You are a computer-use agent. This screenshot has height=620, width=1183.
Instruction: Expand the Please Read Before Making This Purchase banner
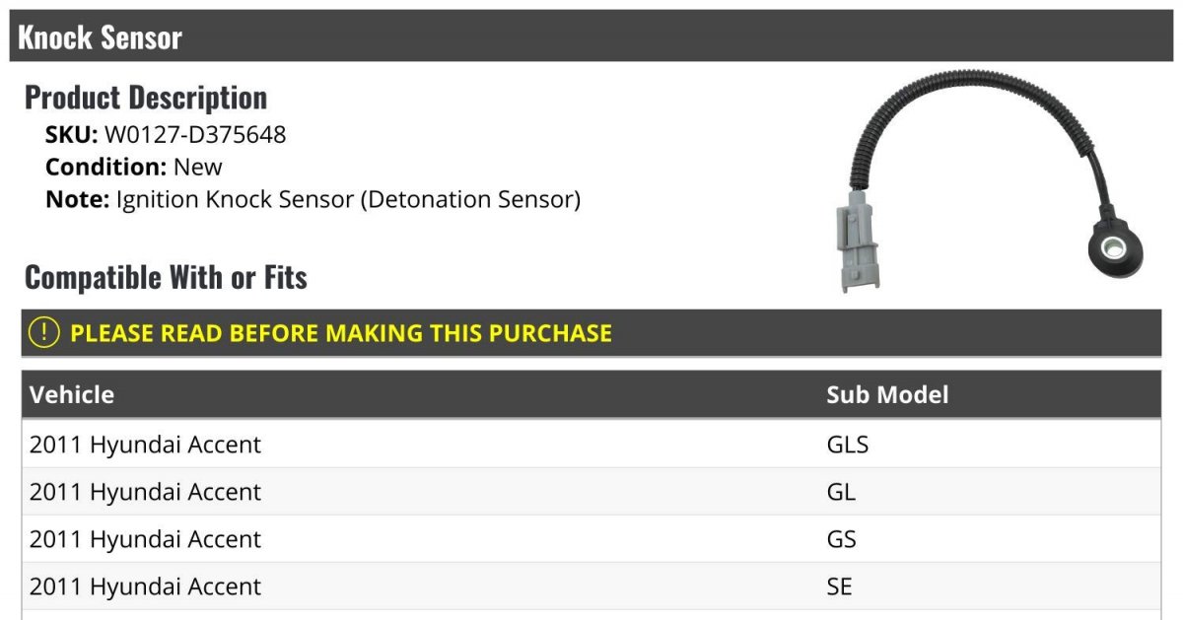point(591,333)
